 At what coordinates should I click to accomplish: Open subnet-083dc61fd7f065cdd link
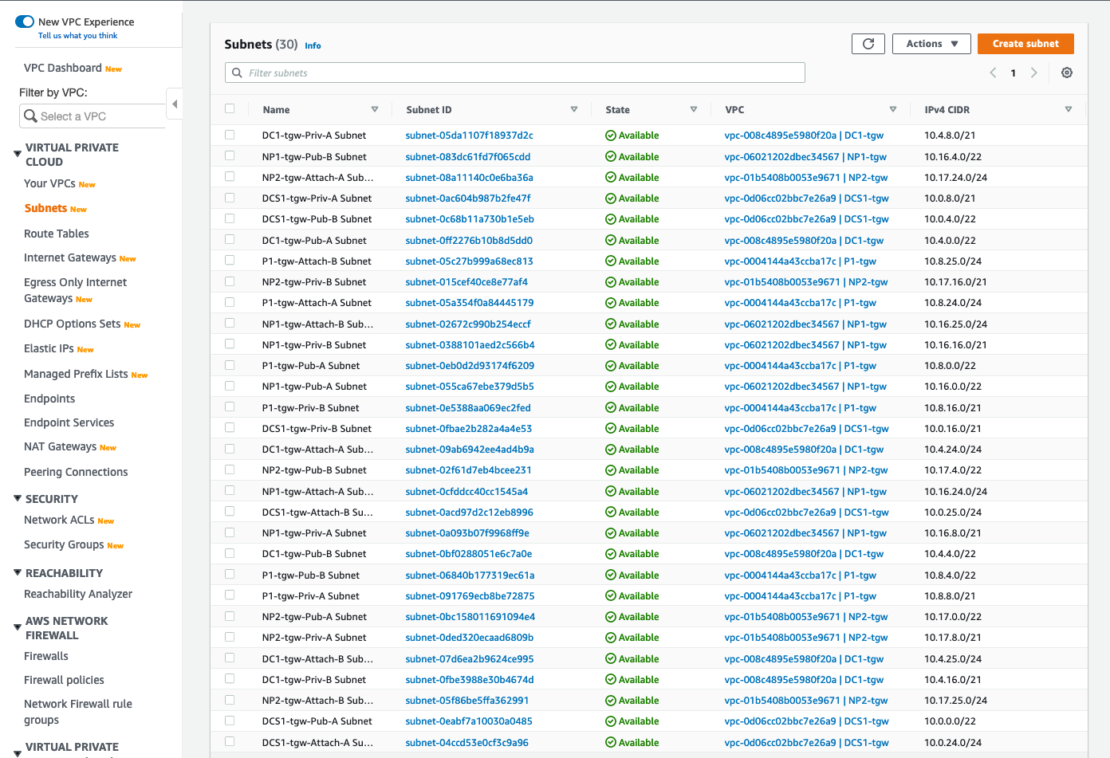(x=468, y=157)
